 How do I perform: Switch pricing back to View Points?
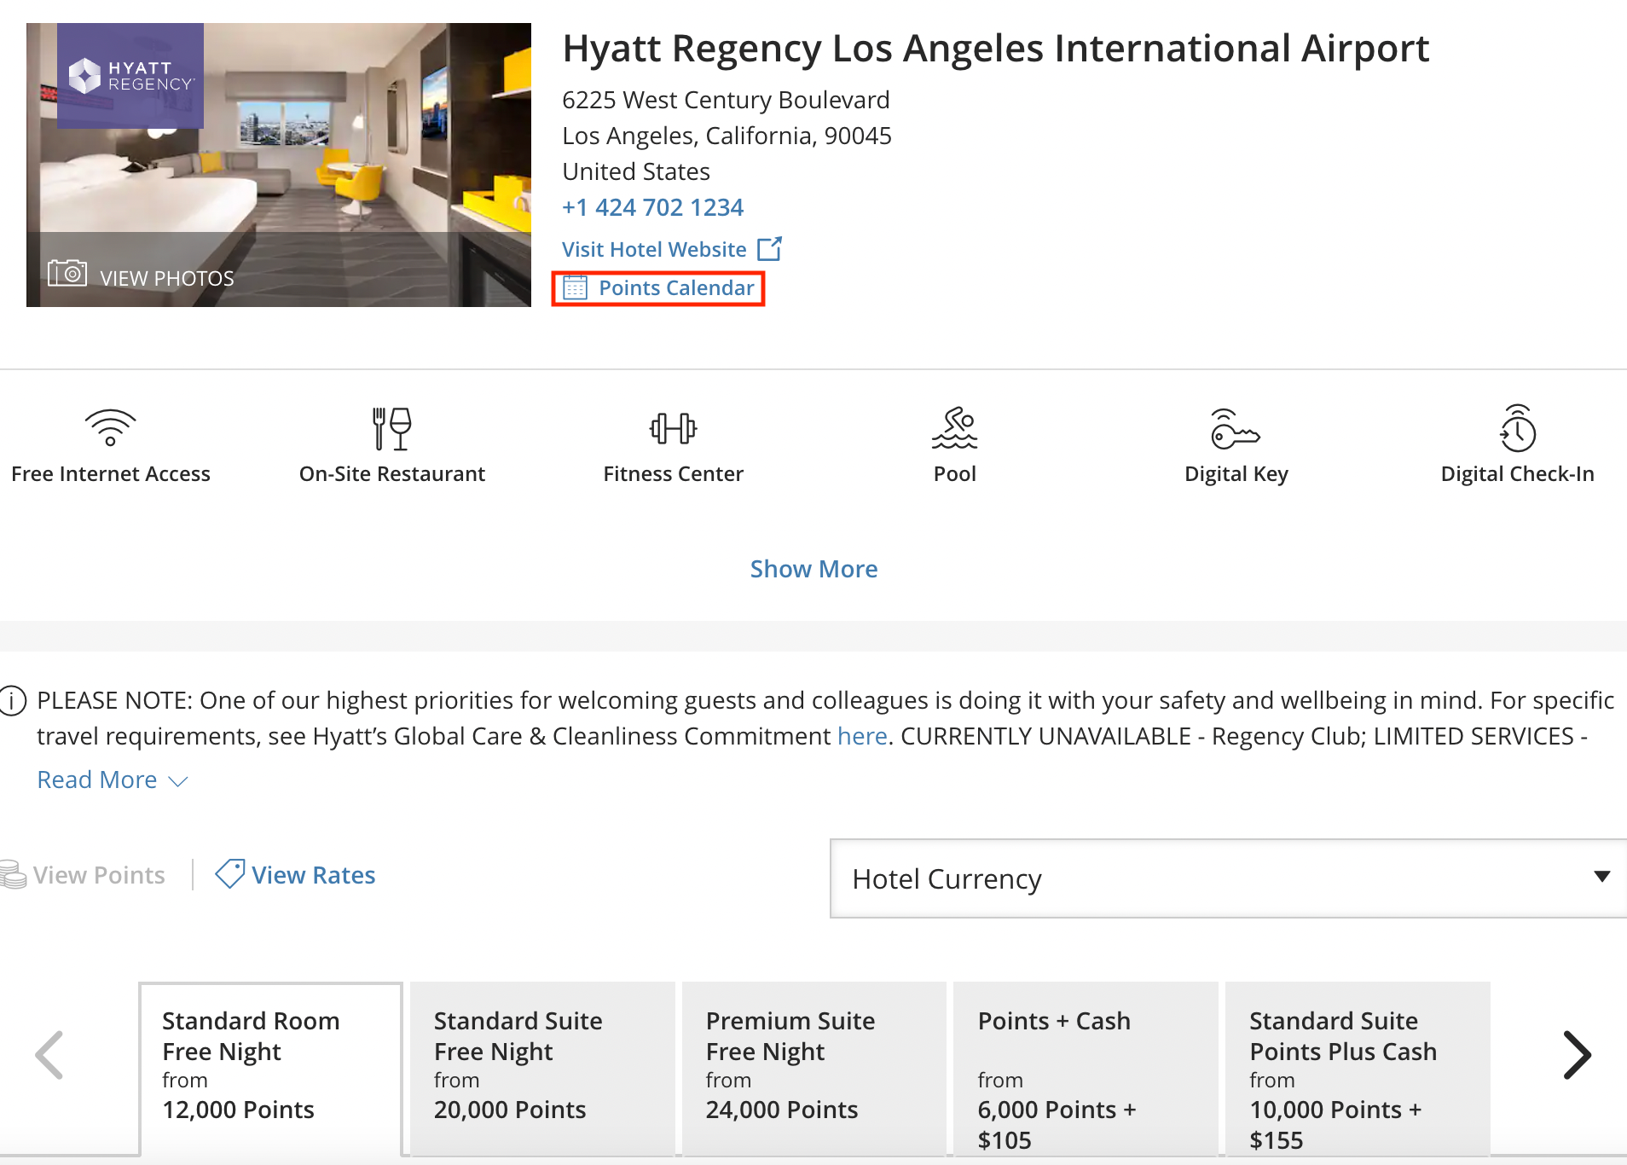pos(98,874)
